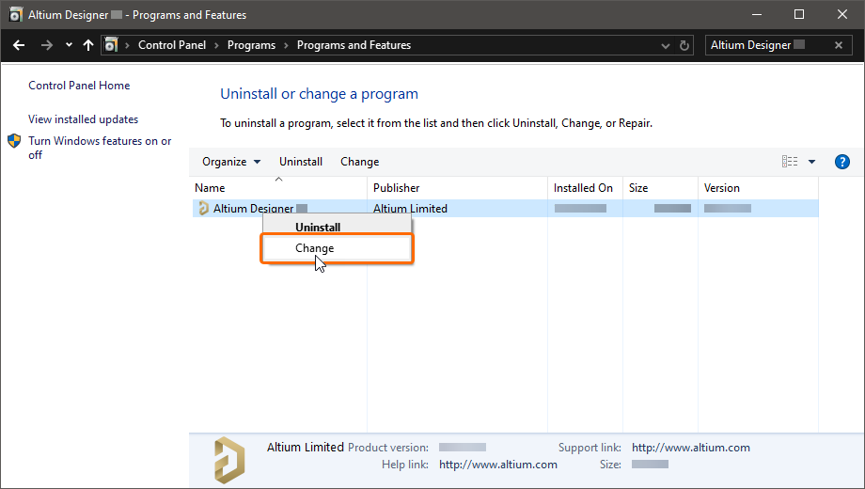This screenshot has height=489, width=865.
Task: Click the Help link altium.com URL
Action: click(x=498, y=465)
